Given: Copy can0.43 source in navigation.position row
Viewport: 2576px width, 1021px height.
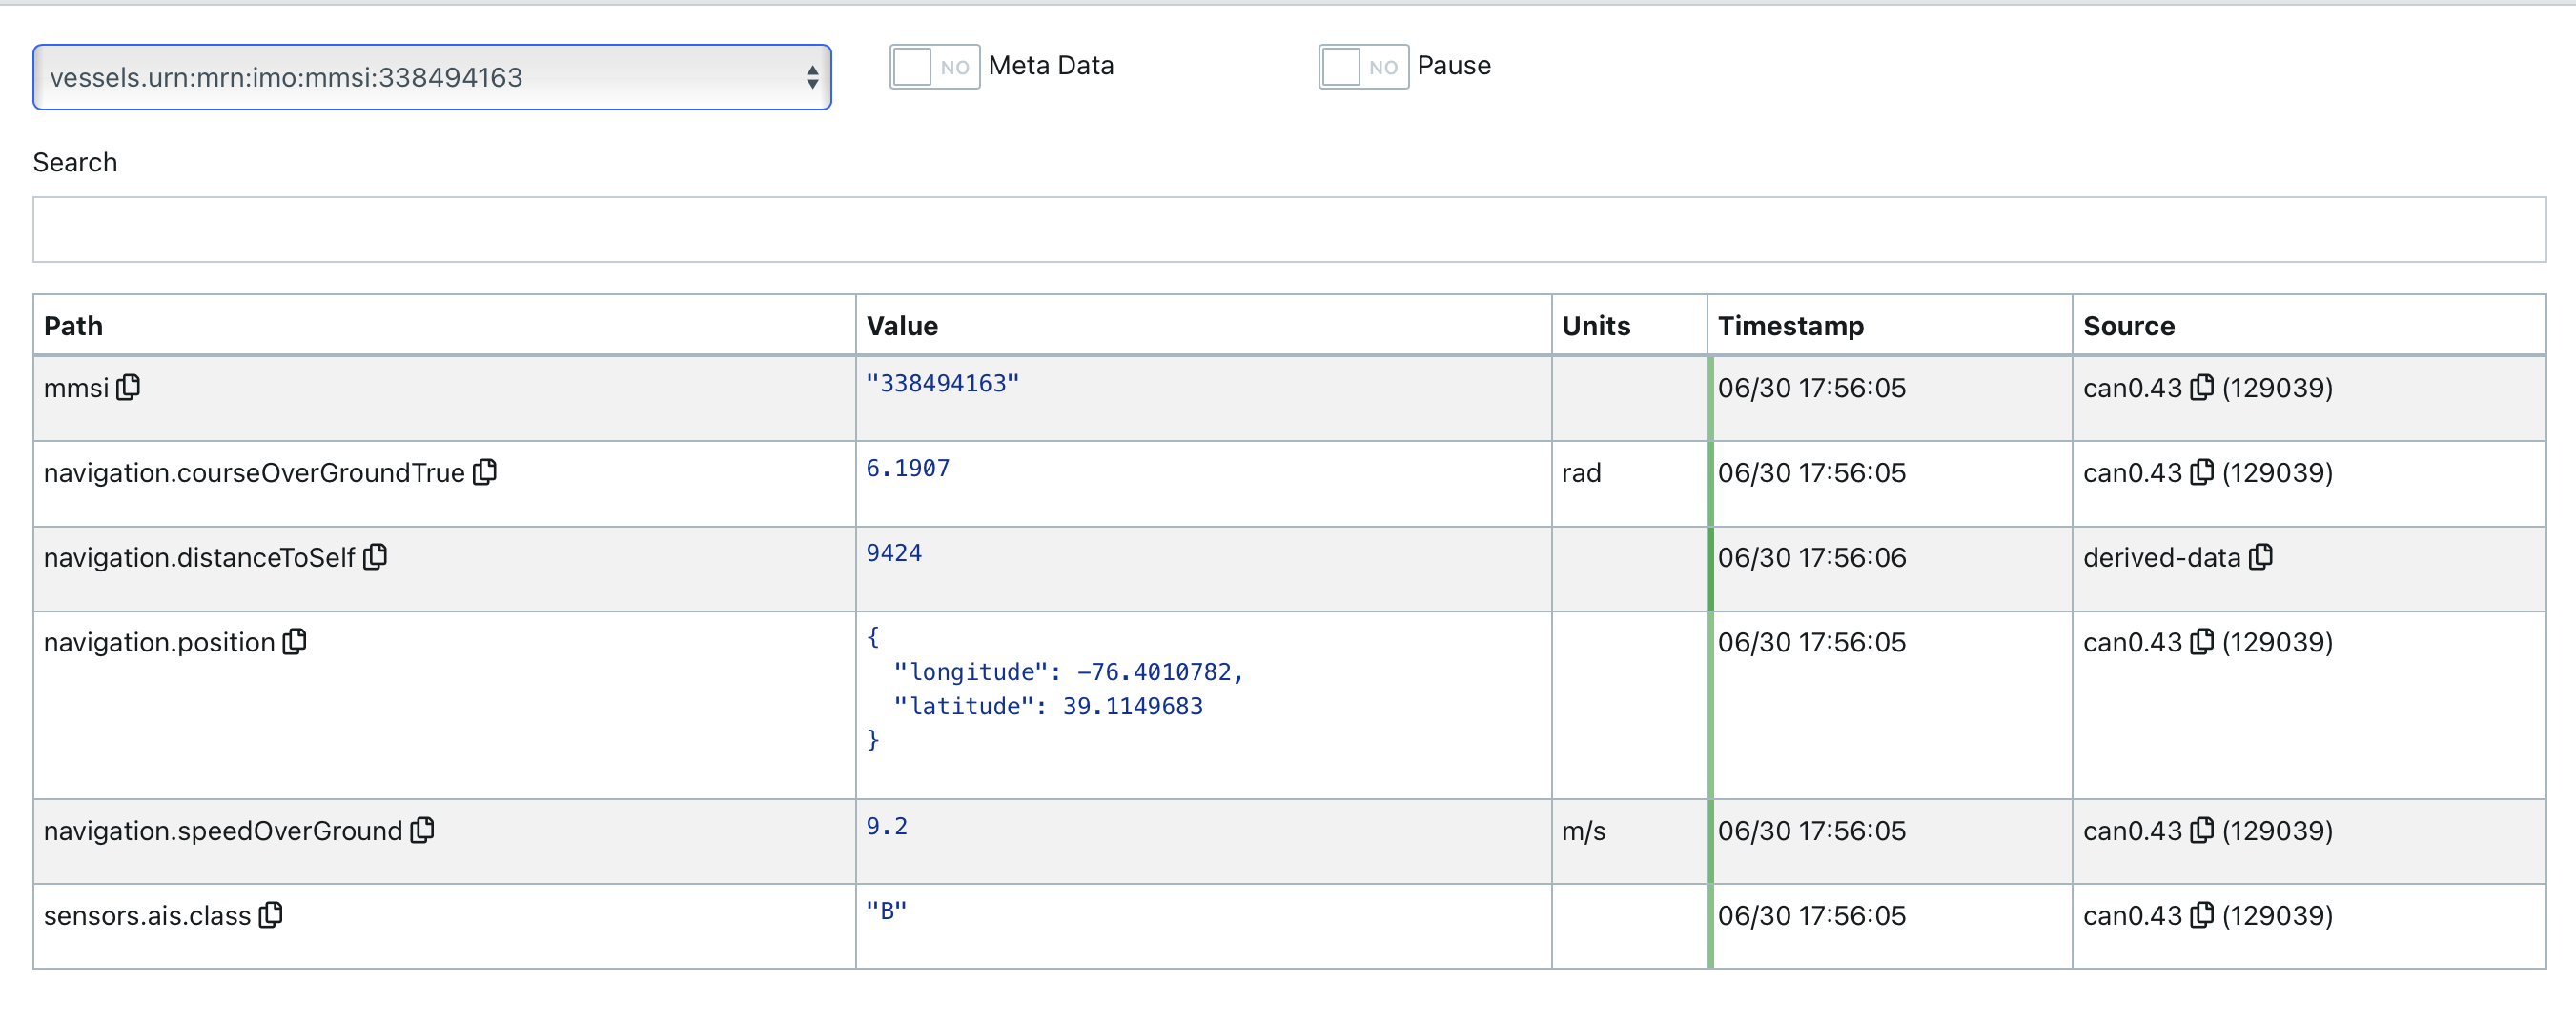Looking at the screenshot, I should tap(2202, 642).
